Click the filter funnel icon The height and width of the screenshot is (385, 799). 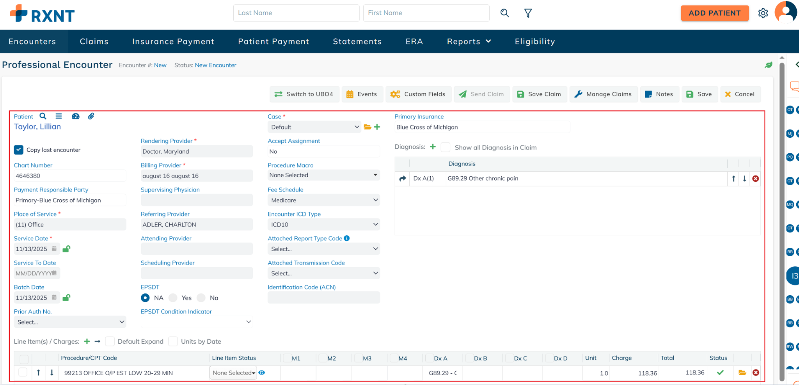coord(528,13)
